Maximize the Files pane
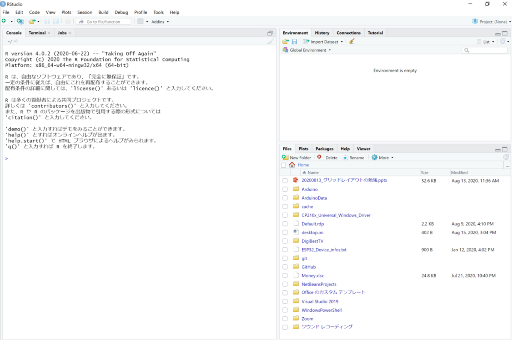512x340 pixels. point(505,150)
